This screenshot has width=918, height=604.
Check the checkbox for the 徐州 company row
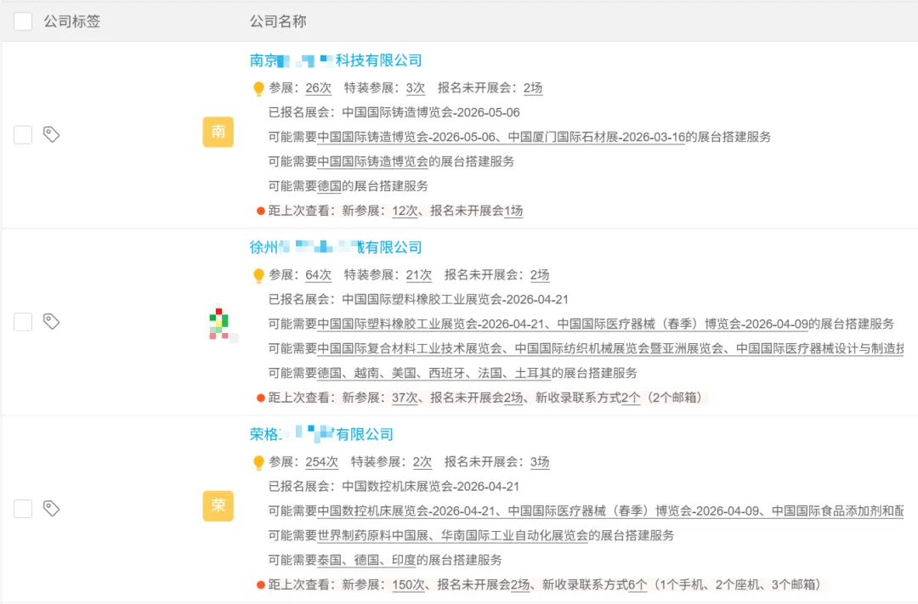click(22, 321)
